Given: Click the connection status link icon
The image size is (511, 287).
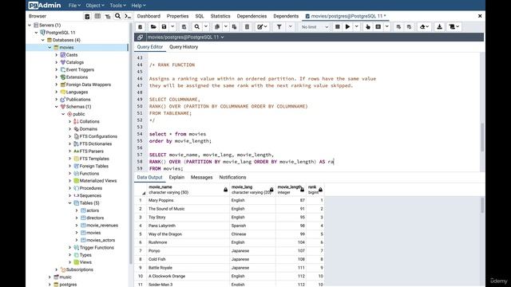Looking at the screenshot, I should coord(141,37).
